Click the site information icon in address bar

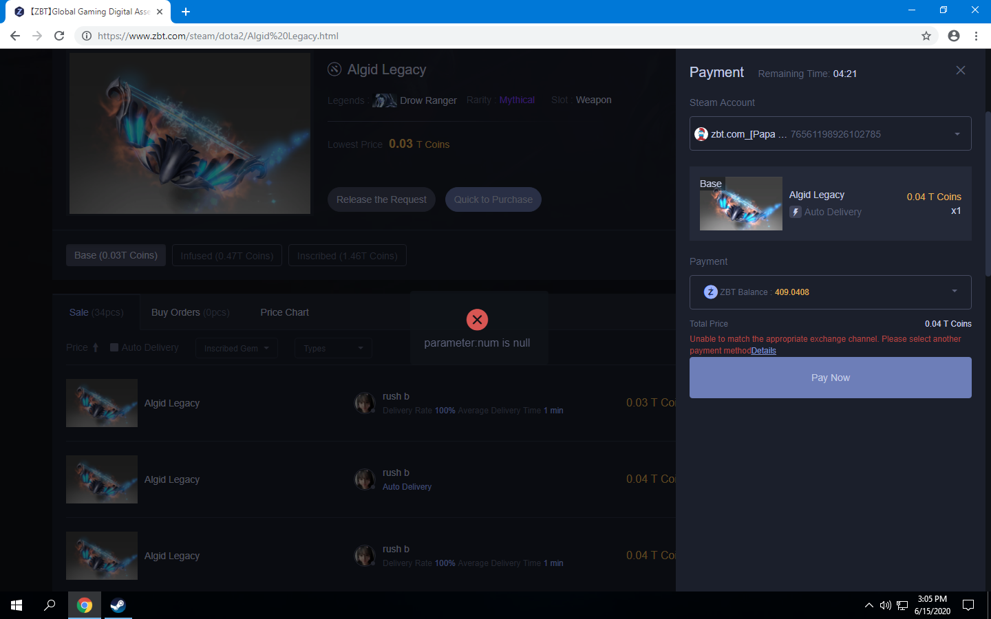tap(87, 36)
